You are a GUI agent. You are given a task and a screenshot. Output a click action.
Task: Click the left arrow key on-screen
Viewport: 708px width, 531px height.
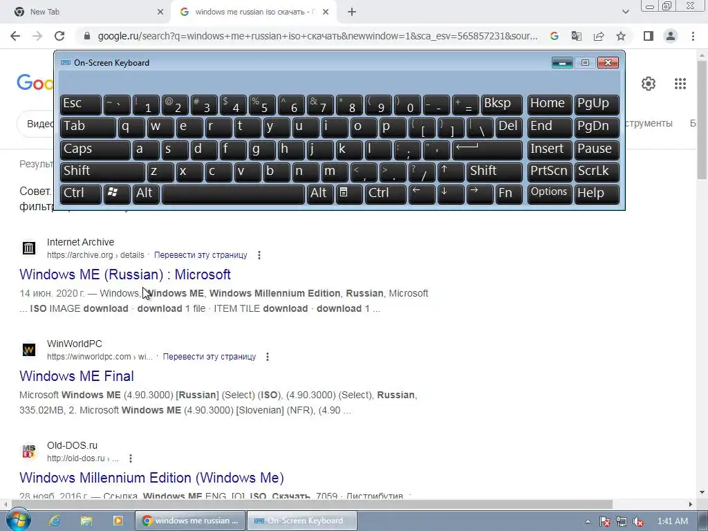coord(422,194)
